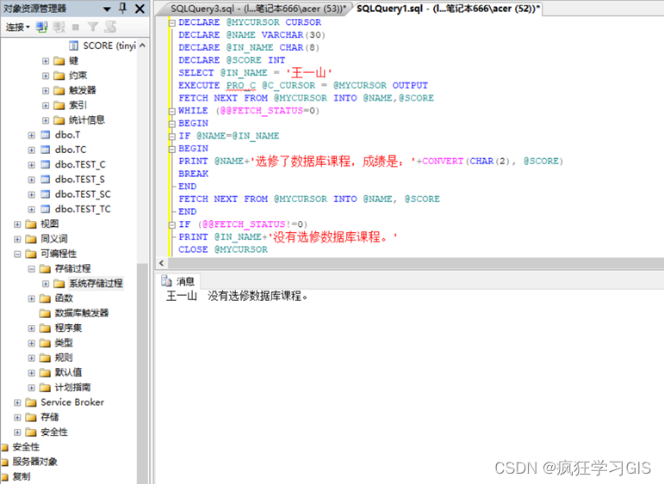Click the Service Broker folder icon
The width and height of the screenshot is (664, 484).
(x=31, y=402)
